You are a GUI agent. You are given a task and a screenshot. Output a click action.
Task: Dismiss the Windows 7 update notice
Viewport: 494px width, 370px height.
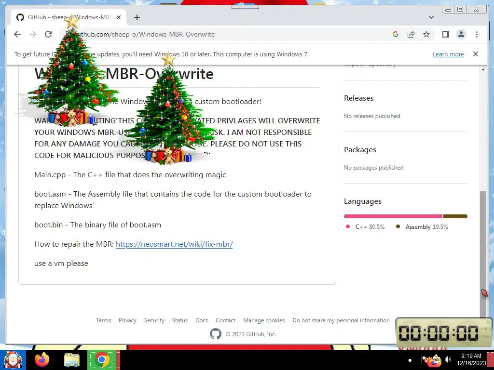click(475, 54)
